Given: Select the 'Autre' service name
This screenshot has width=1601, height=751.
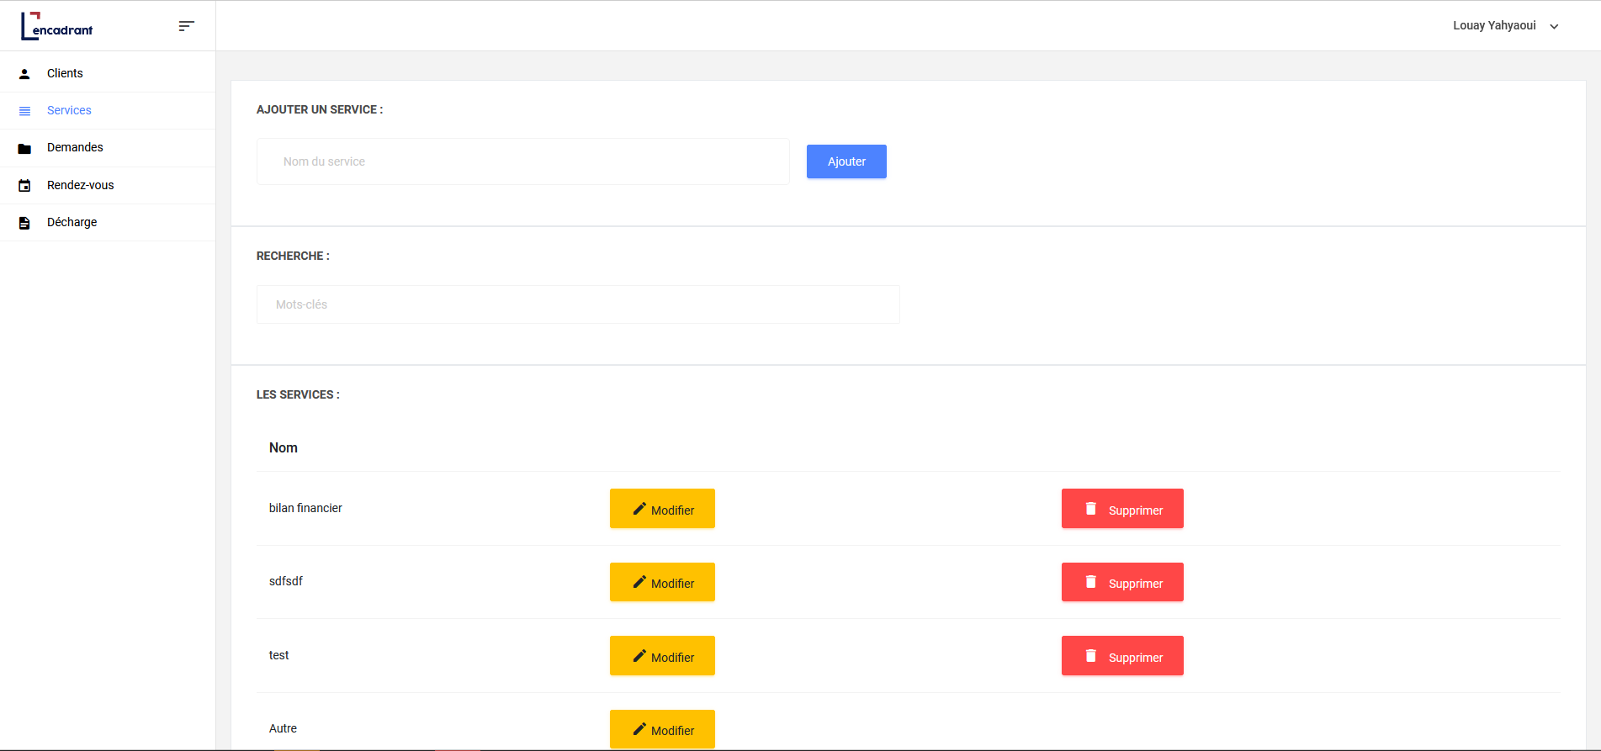Looking at the screenshot, I should [x=283, y=728].
